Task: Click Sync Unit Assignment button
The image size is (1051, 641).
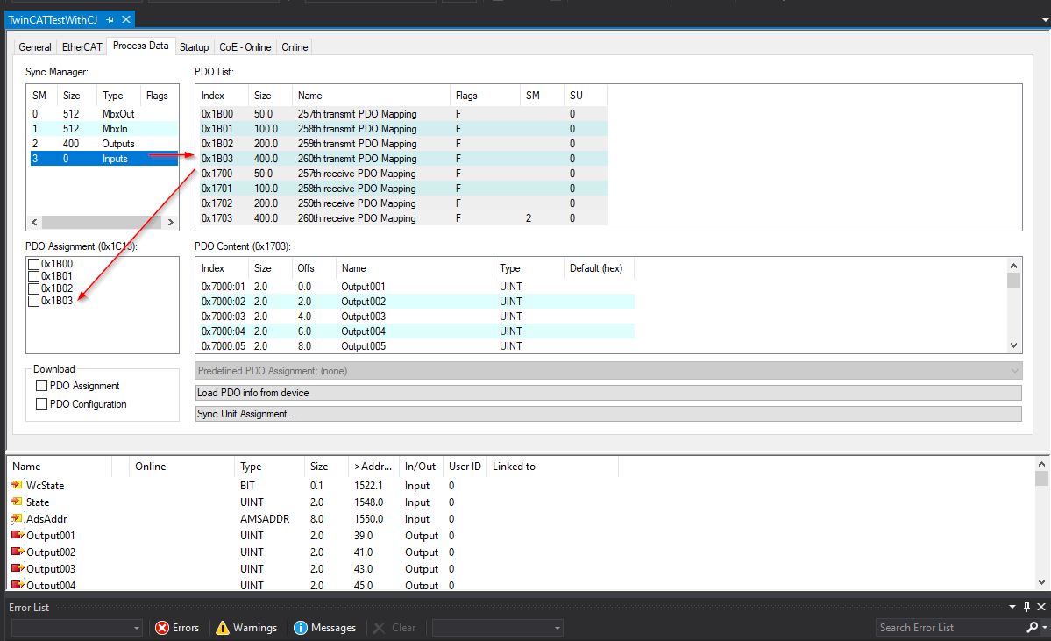Action: tap(608, 414)
